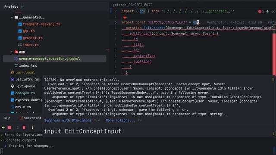Click the scroll-to-end down arrow in Run

click(x=17, y=127)
